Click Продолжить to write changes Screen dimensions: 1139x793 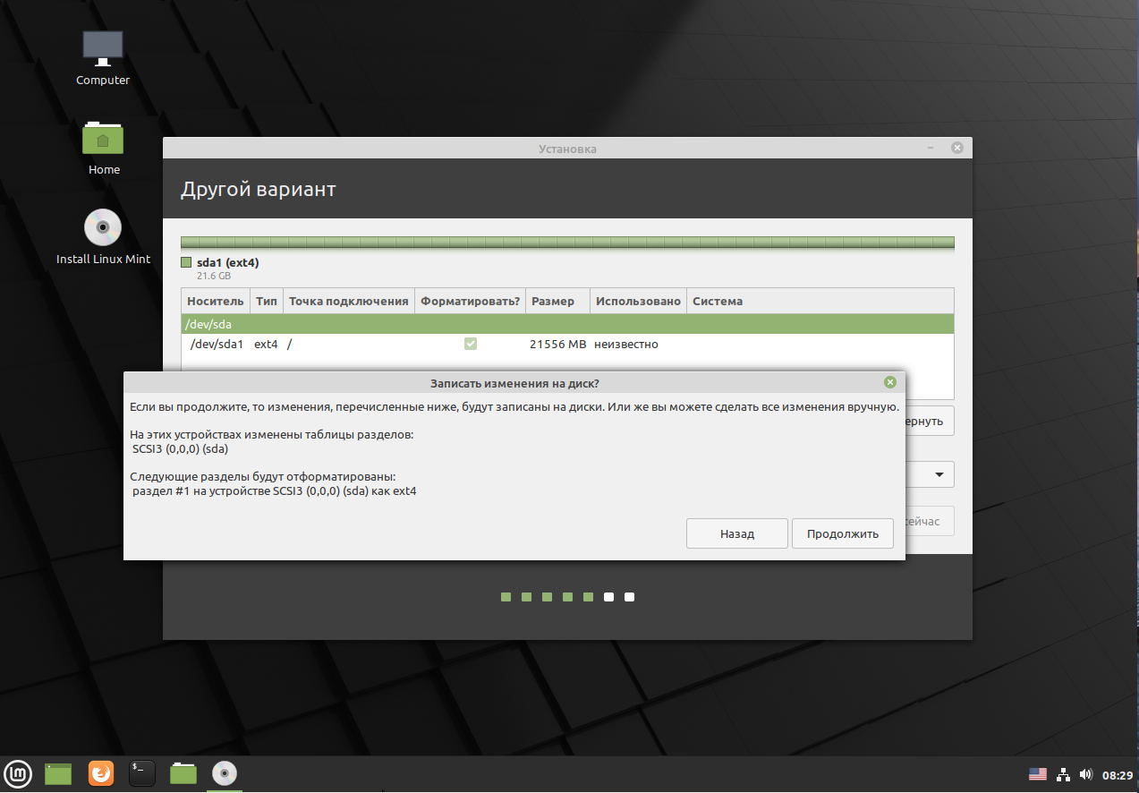(842, 533)
